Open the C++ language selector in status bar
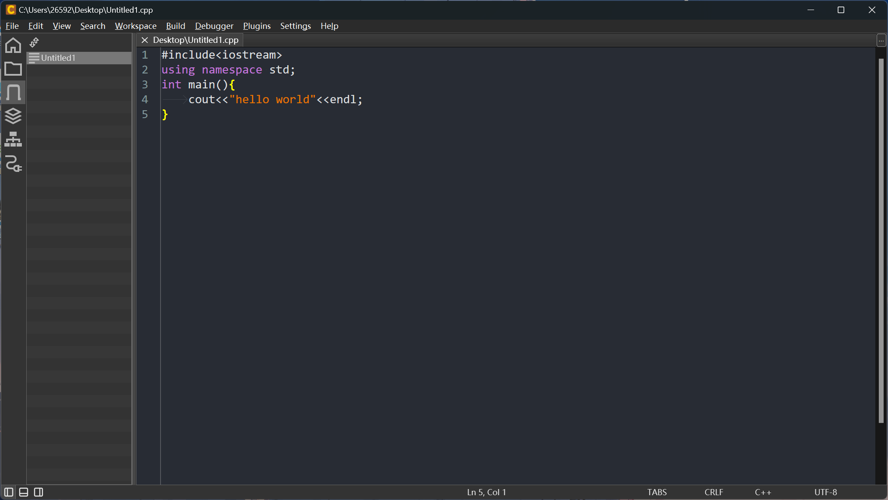This screenshot has height=500, width=888. pos(763,492)
